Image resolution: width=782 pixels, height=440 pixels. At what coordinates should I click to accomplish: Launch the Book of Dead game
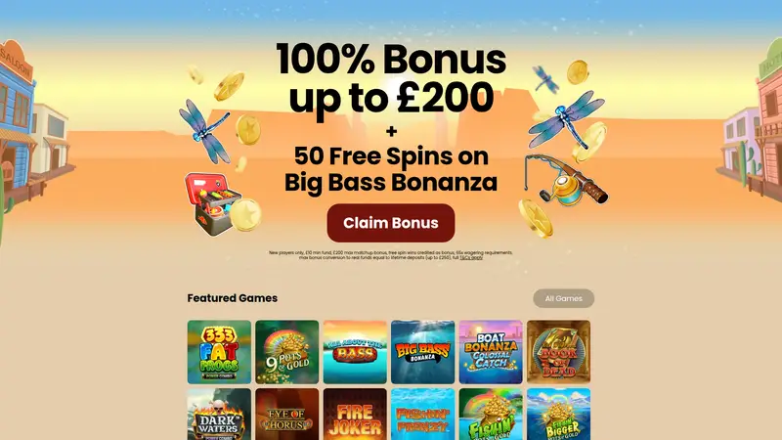[x=558, y=352]
